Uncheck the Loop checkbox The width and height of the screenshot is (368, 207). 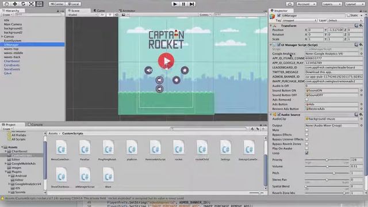[x=306, y=153]
